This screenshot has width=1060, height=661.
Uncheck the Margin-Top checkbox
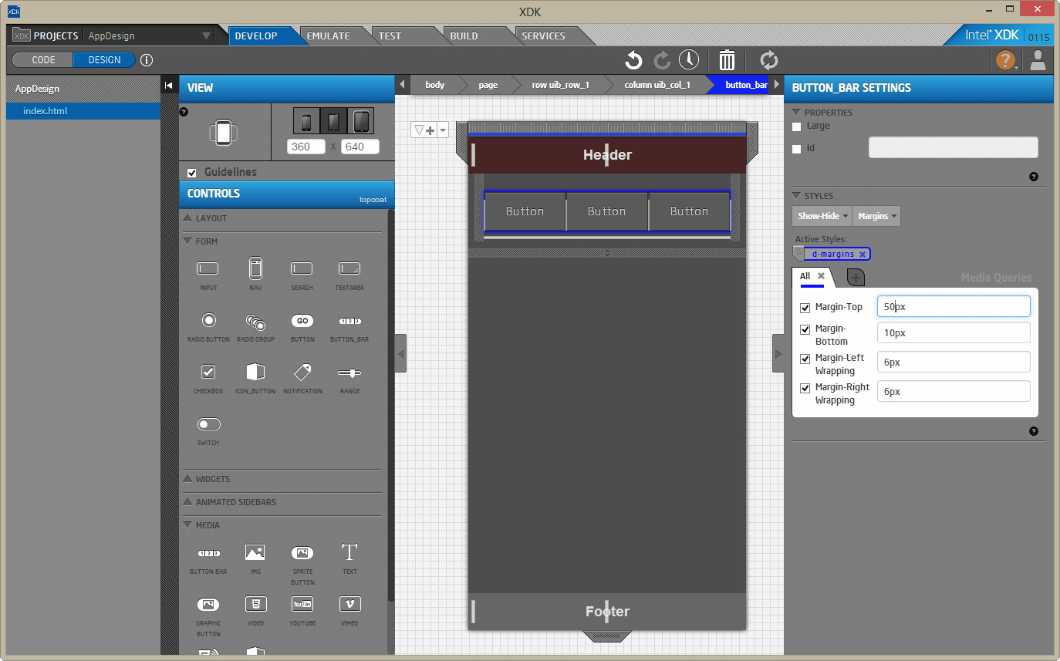pos(805,308)
